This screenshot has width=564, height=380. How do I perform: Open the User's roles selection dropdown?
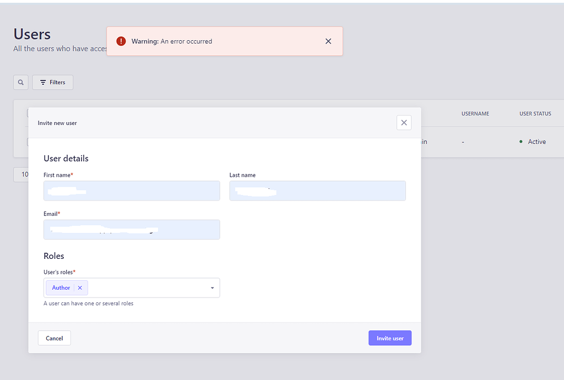[138, 287]
